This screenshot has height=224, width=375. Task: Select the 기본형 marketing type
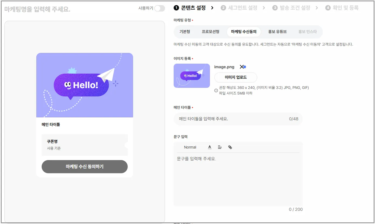coord(185,32)
